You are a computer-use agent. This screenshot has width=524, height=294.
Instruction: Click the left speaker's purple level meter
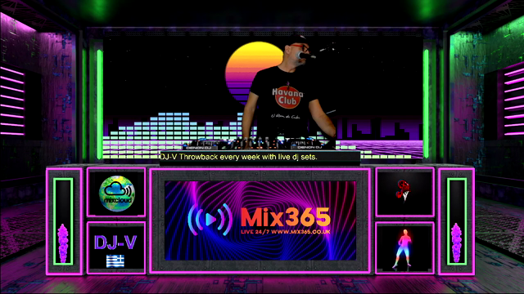click(x=63, y=243)
